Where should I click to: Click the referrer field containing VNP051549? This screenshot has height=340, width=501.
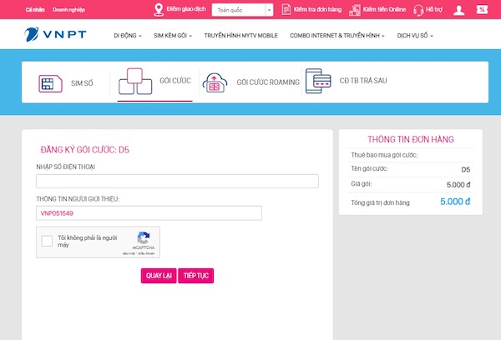(149, 213)
